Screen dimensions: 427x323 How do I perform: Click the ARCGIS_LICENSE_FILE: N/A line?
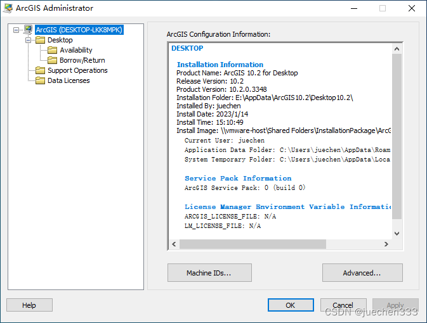pyautogui.click(x=230, y=217)
